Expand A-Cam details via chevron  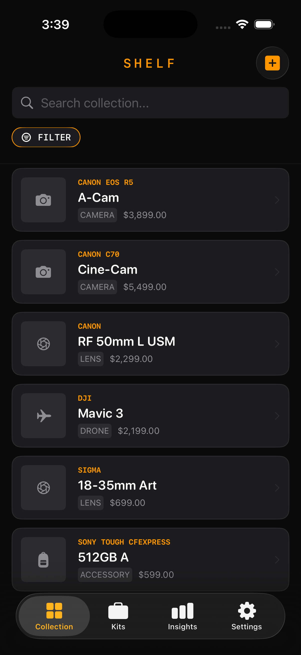pos(277,200)
